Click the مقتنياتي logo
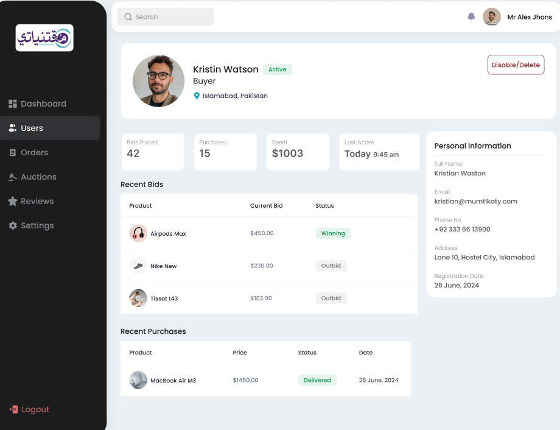560x430 pixels. coord(44,38)
